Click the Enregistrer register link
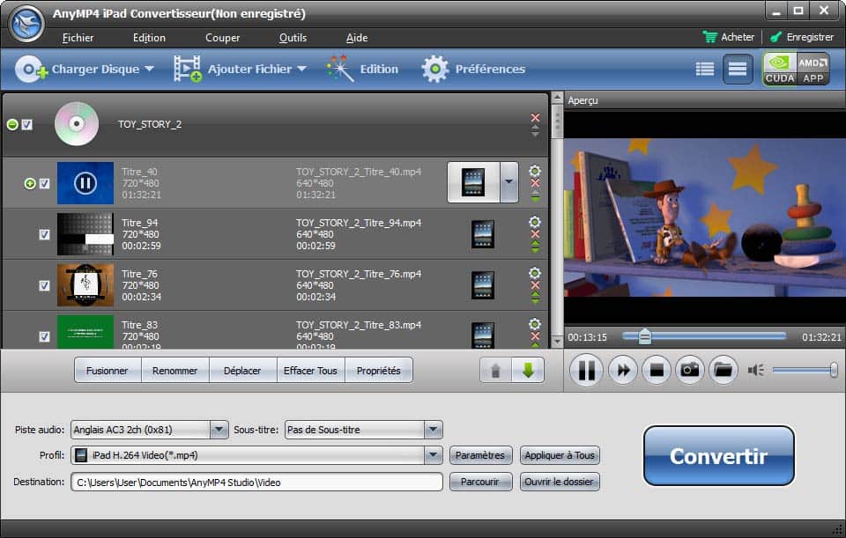The height and width of the screenshot is (538, 846). pyautogui.click(x=802, y=37)
